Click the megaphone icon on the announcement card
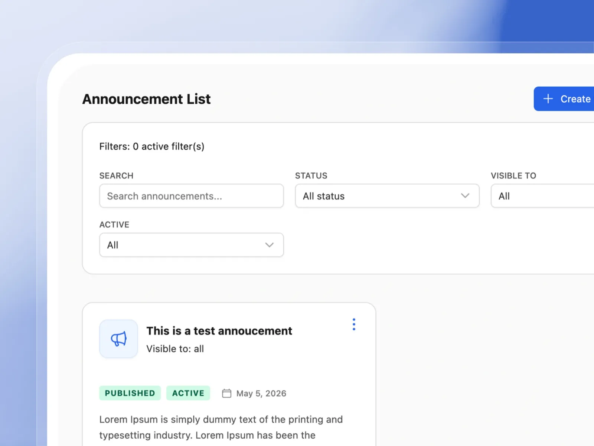The height and width of the screenshot is (446, 594). tap(118, 339)
